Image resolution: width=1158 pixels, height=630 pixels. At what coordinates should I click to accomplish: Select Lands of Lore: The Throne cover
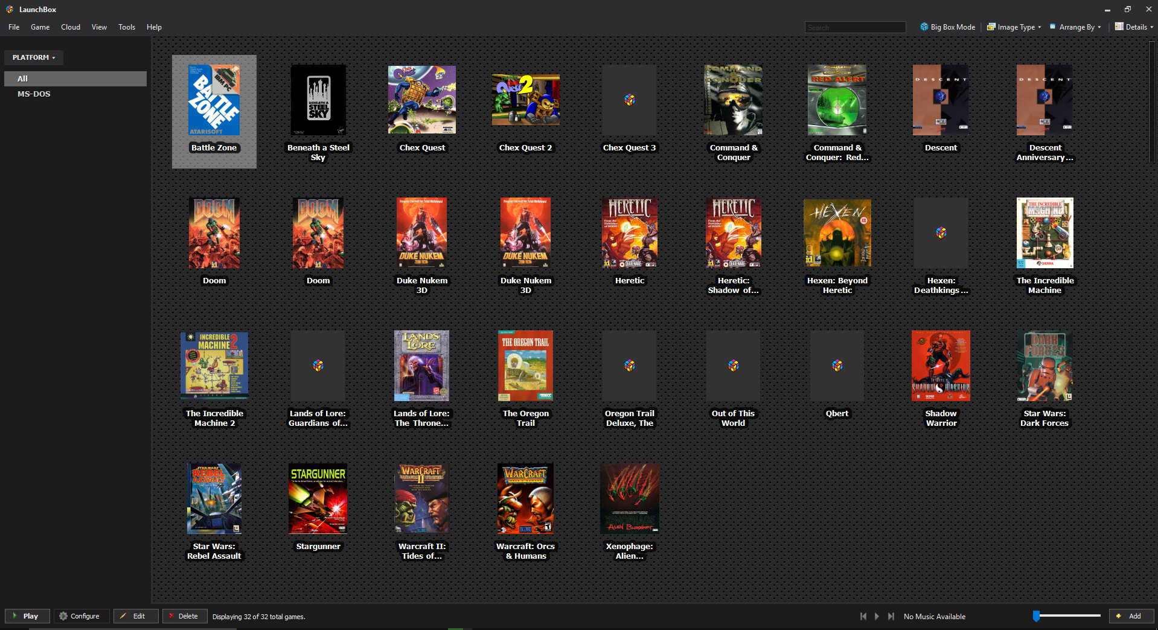pos(422,366)
